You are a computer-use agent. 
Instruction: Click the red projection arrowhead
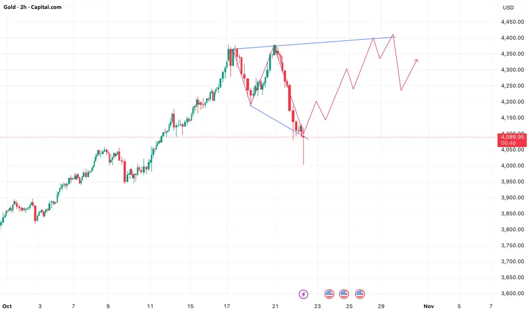click(x=417, y=60)
